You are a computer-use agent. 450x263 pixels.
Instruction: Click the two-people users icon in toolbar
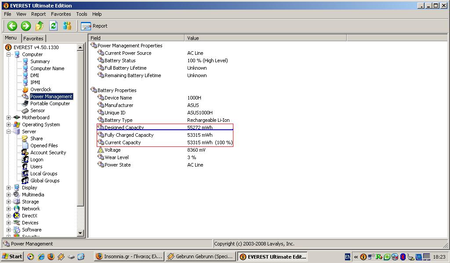[x=67, y=26]
